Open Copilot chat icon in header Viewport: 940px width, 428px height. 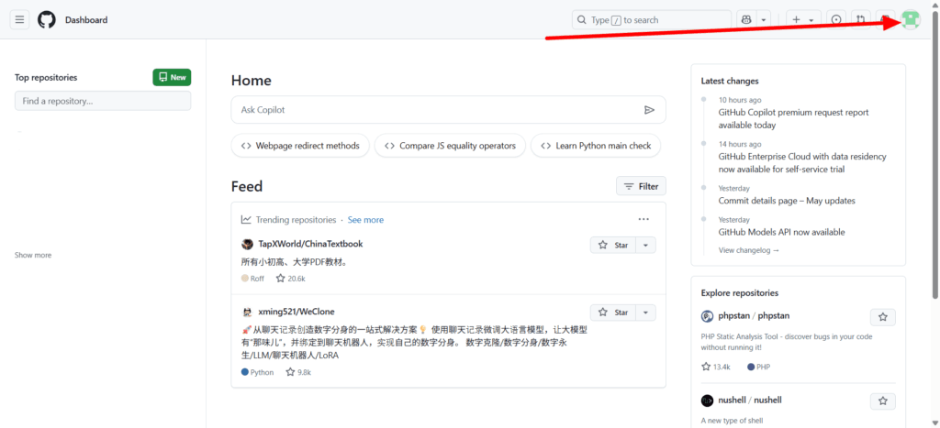(x=746, y=20)
